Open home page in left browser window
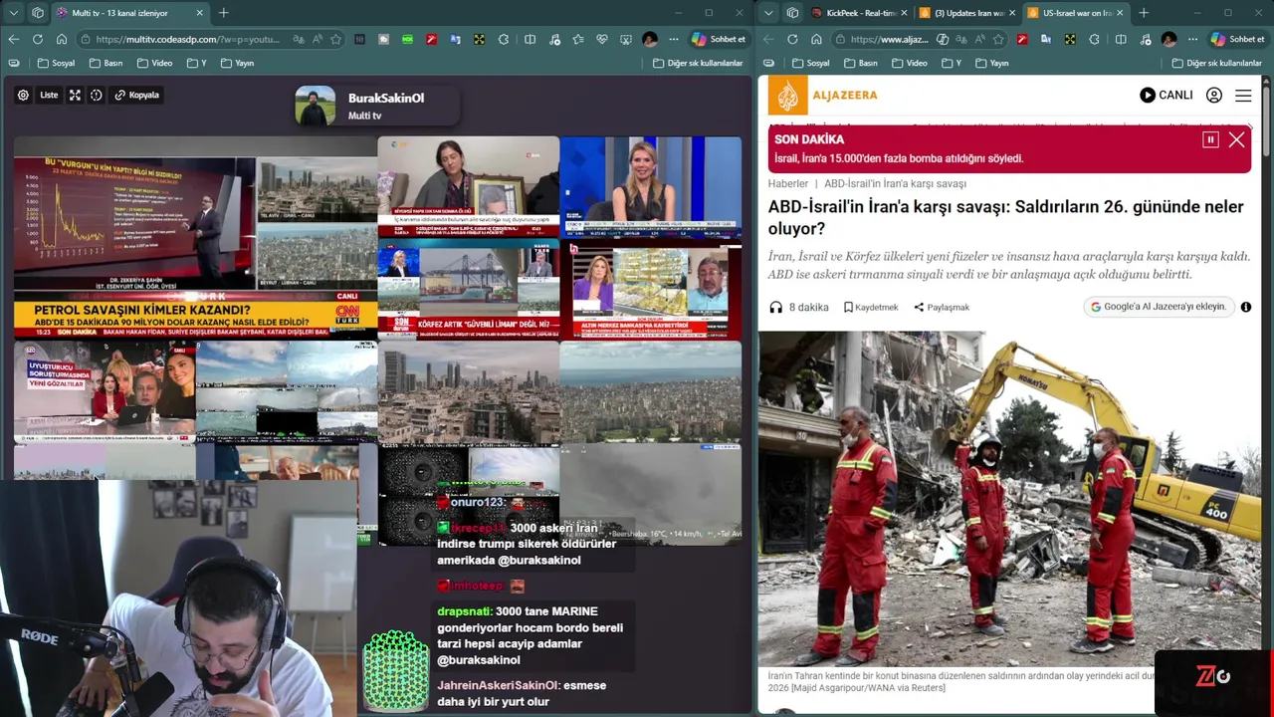 pyautogui.click(x=62, y=39)
